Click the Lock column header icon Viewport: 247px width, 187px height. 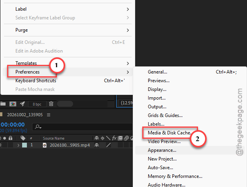point(10,138)
